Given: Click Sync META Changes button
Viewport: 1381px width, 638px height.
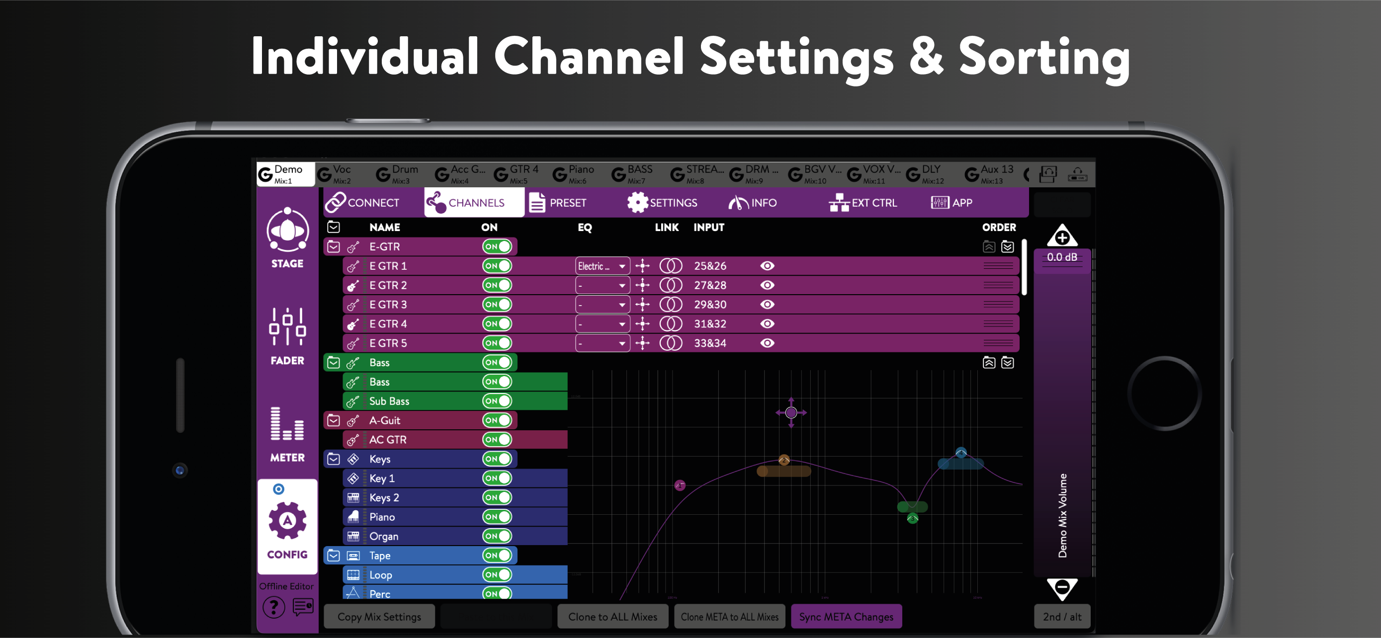Looking at the screenshot, I should (x=846, y=617).
